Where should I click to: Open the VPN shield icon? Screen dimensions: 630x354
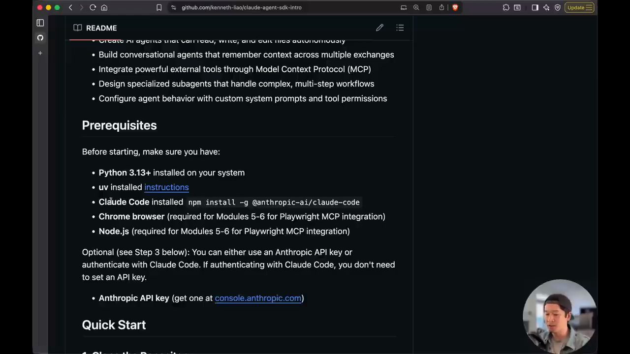coord(558,7)
